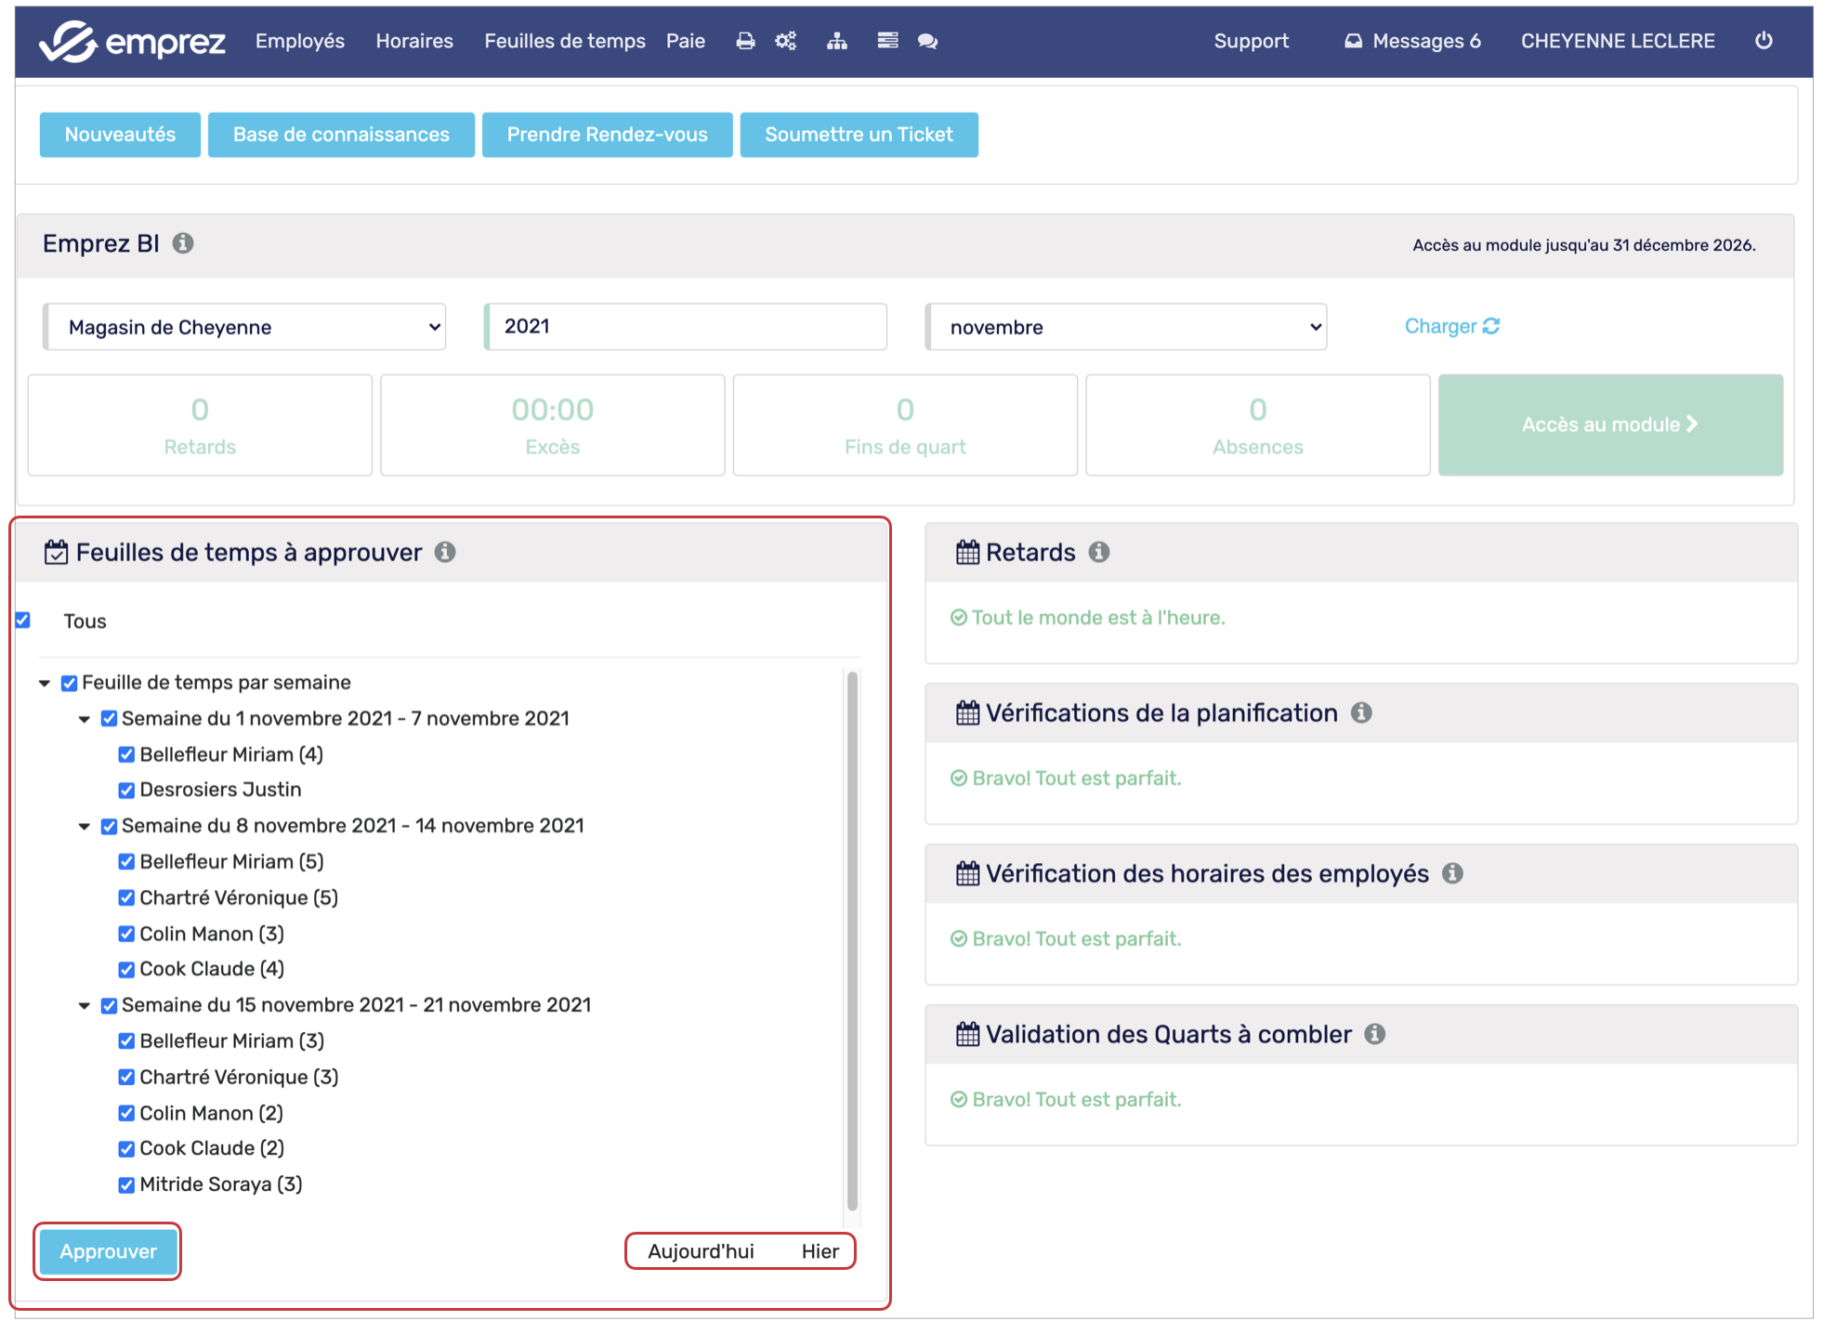The height and width of the screenshot is (1334, 1823).
Task: Open the settings gears icon
Action: click(786, 41)
